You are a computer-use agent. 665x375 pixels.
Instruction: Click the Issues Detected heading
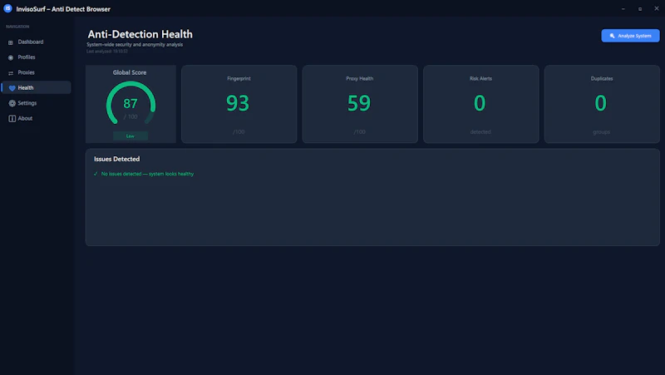pos(116,159)
